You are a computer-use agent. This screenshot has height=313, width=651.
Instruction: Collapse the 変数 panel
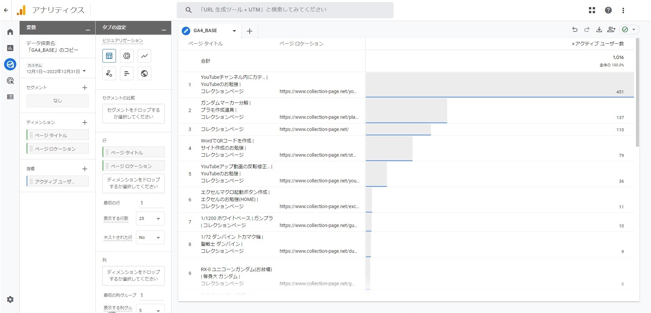(x=88, y=30)
